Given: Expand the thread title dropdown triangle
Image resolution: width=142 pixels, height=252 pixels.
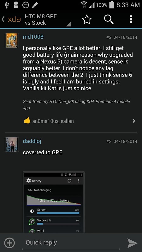Looking at the screenshot, I should tap(69, 24).
